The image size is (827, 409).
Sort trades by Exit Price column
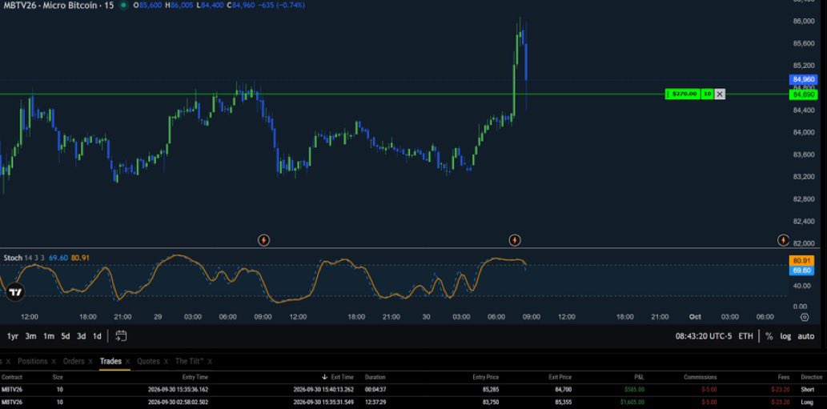click(x=560, y=377)
